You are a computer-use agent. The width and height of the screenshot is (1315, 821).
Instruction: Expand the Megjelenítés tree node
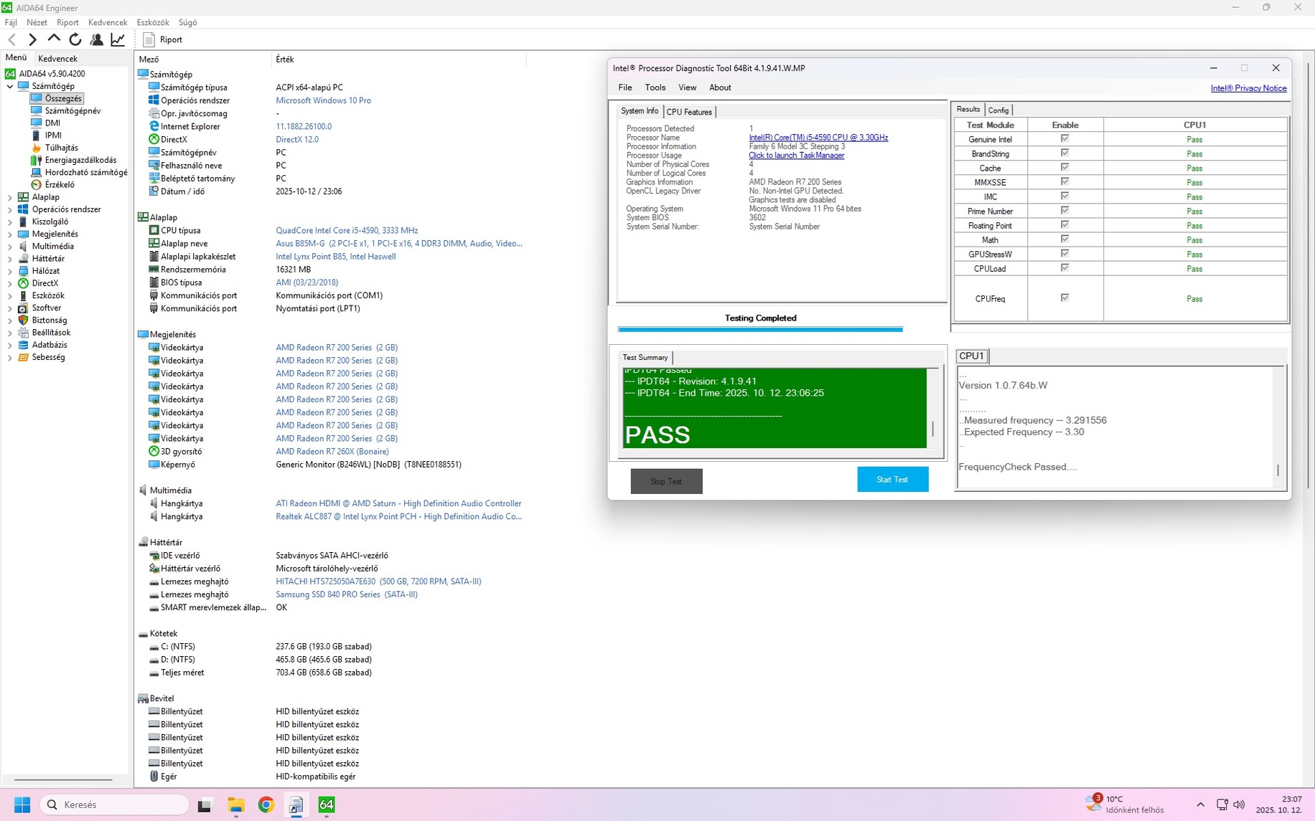point(10,234)
